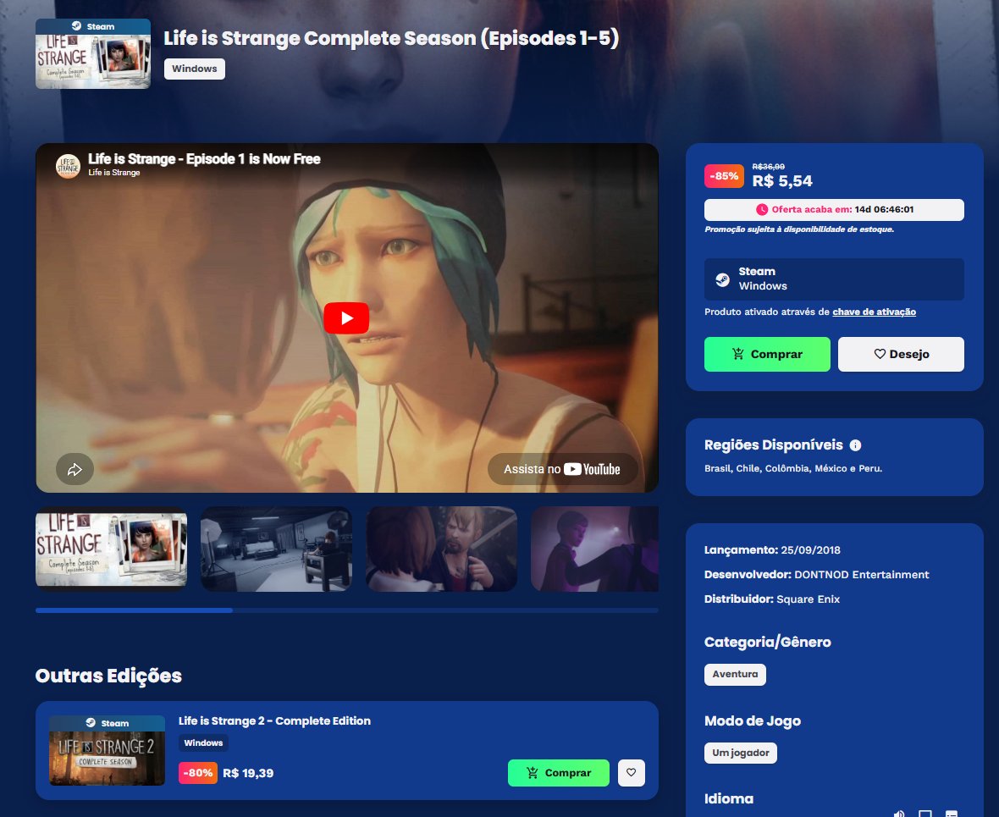This screenshot has width=999, height=817.
Task: Play the Life is Strange YouTube video
Action: coord(346,318)
